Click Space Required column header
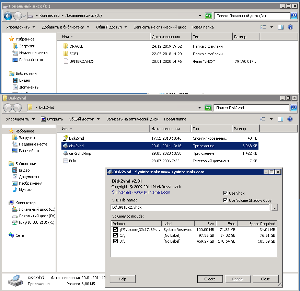 coord(257,224)
